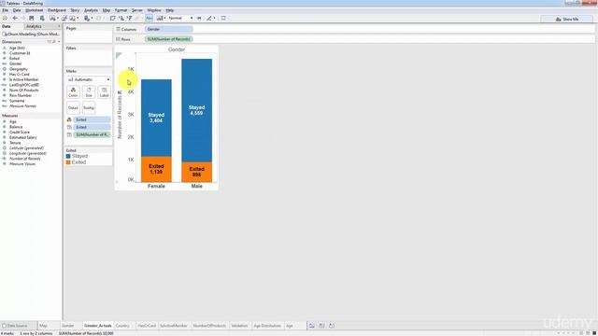Click the Label marks card button

pos(104,91)
